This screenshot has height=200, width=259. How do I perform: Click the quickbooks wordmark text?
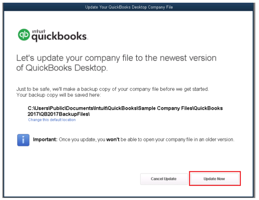click(59, 36)
